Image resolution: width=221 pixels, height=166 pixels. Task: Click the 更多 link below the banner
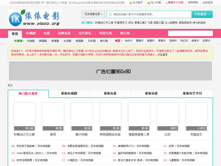click(x=10, y=85)
